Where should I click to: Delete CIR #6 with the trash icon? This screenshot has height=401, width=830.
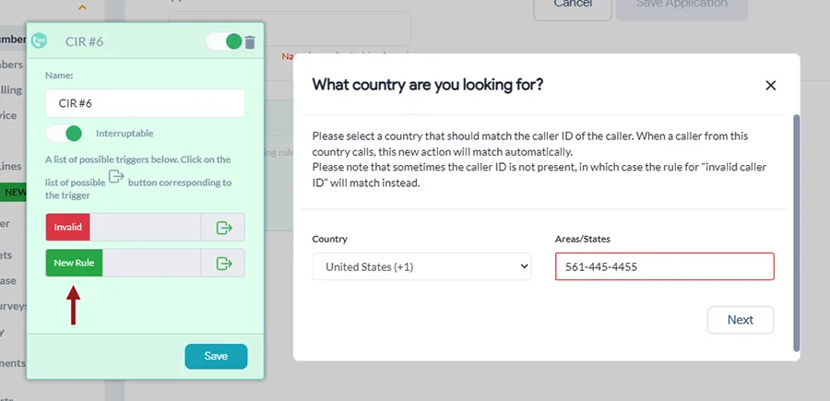[250, 42]
